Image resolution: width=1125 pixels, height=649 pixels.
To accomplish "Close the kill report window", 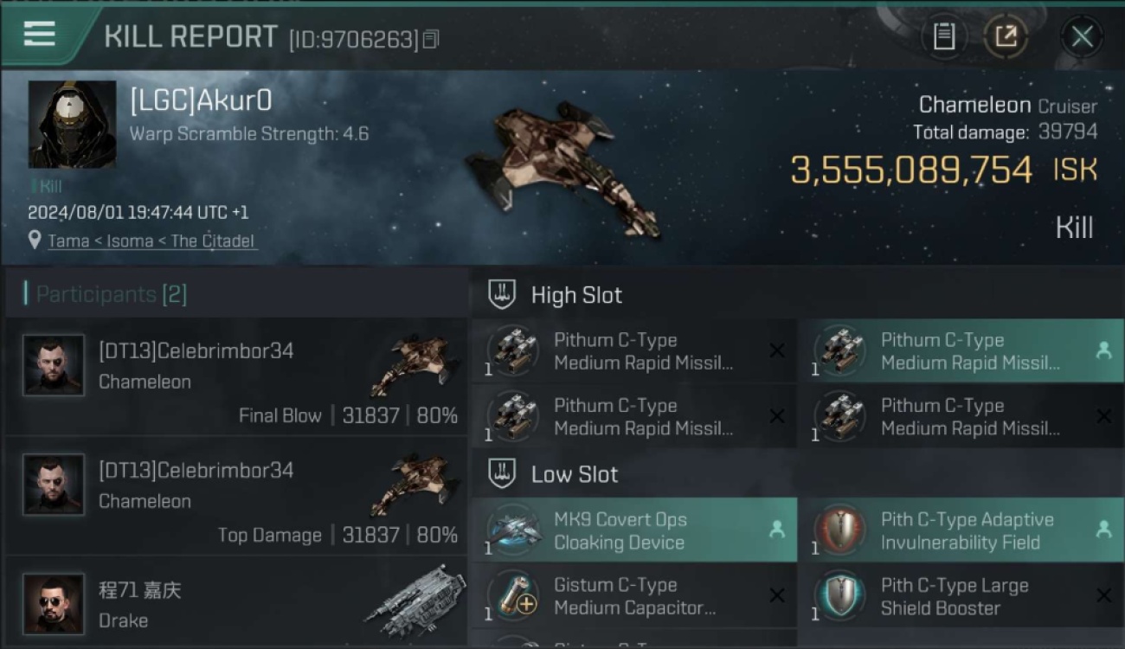I will (x=1082, y=36).
